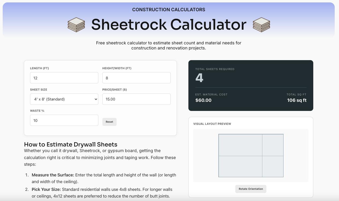Click the Construction Calculators header text
The height and width of the screenshot is (201, 339).
tap(169, 9)
